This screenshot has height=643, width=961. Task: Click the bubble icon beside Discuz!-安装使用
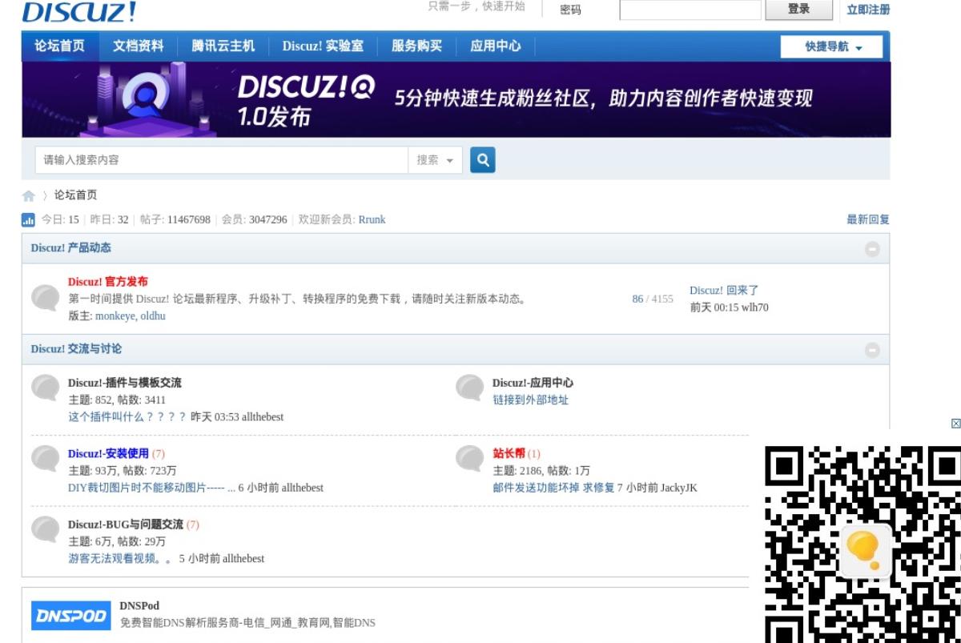46,459
